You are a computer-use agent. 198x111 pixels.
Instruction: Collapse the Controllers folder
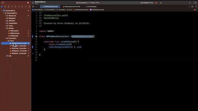5,38
